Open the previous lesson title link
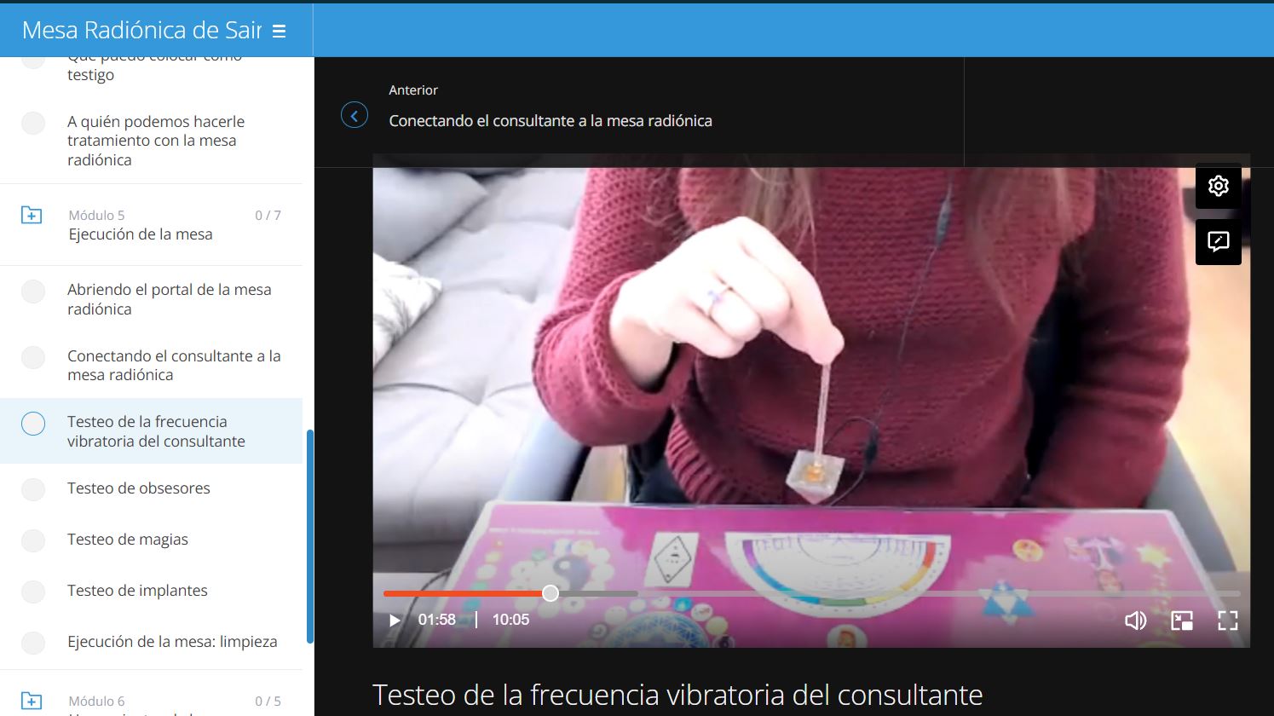Viewport: 1274px width, 716px height. [551, 121]
